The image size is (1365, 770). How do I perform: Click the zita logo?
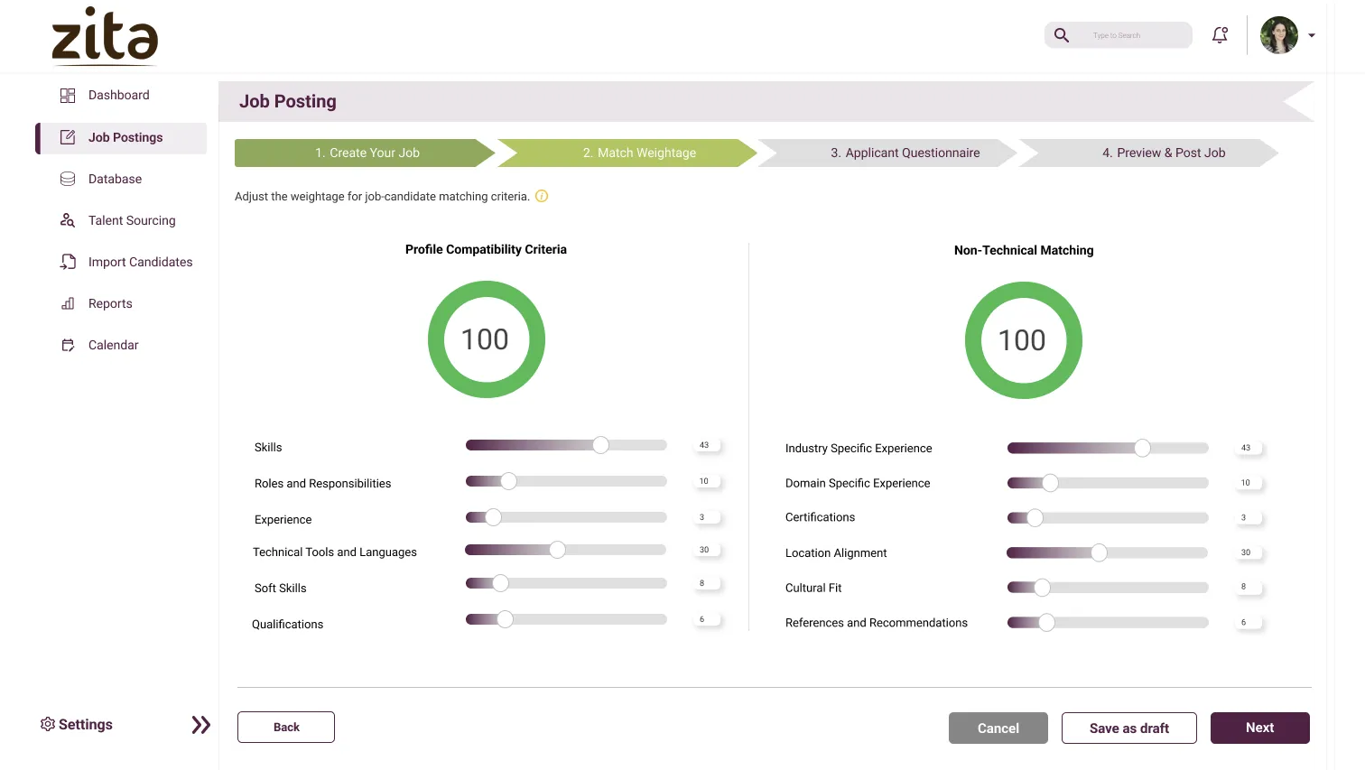click(x=105, y=36)
